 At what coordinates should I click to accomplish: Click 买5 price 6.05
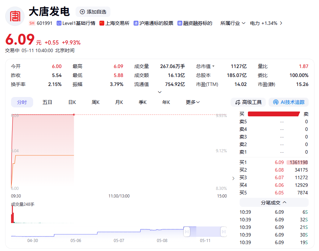(279, 193)
